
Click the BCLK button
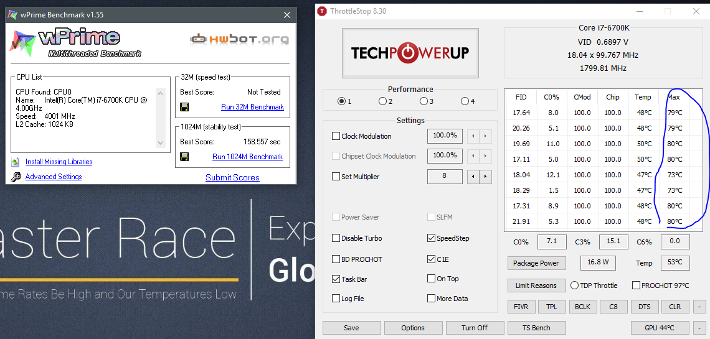582,307
